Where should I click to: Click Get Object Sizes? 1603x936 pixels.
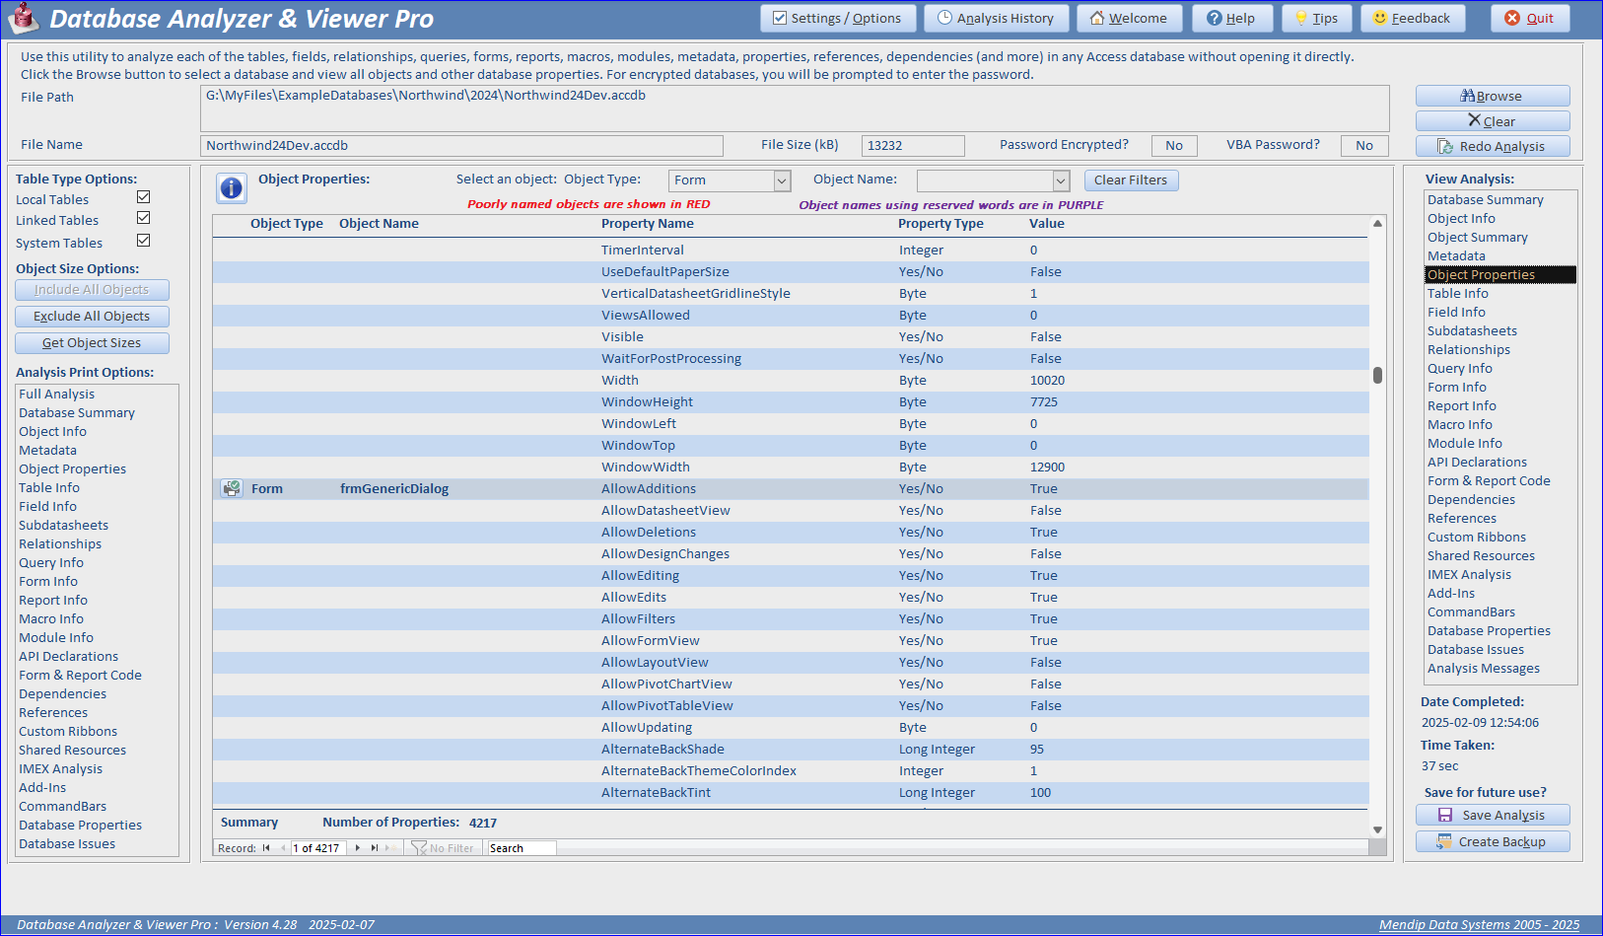click(x=92, y=343)
